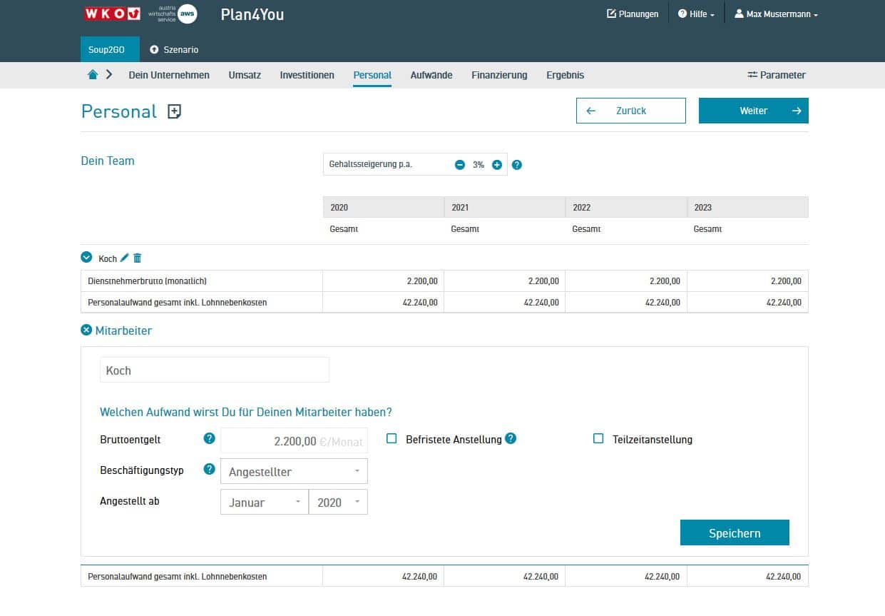The image size is (885, 616).
Task: Open the Beschäftigungstyp dropdown showing Angestellter
Action: tap(294, 472)
